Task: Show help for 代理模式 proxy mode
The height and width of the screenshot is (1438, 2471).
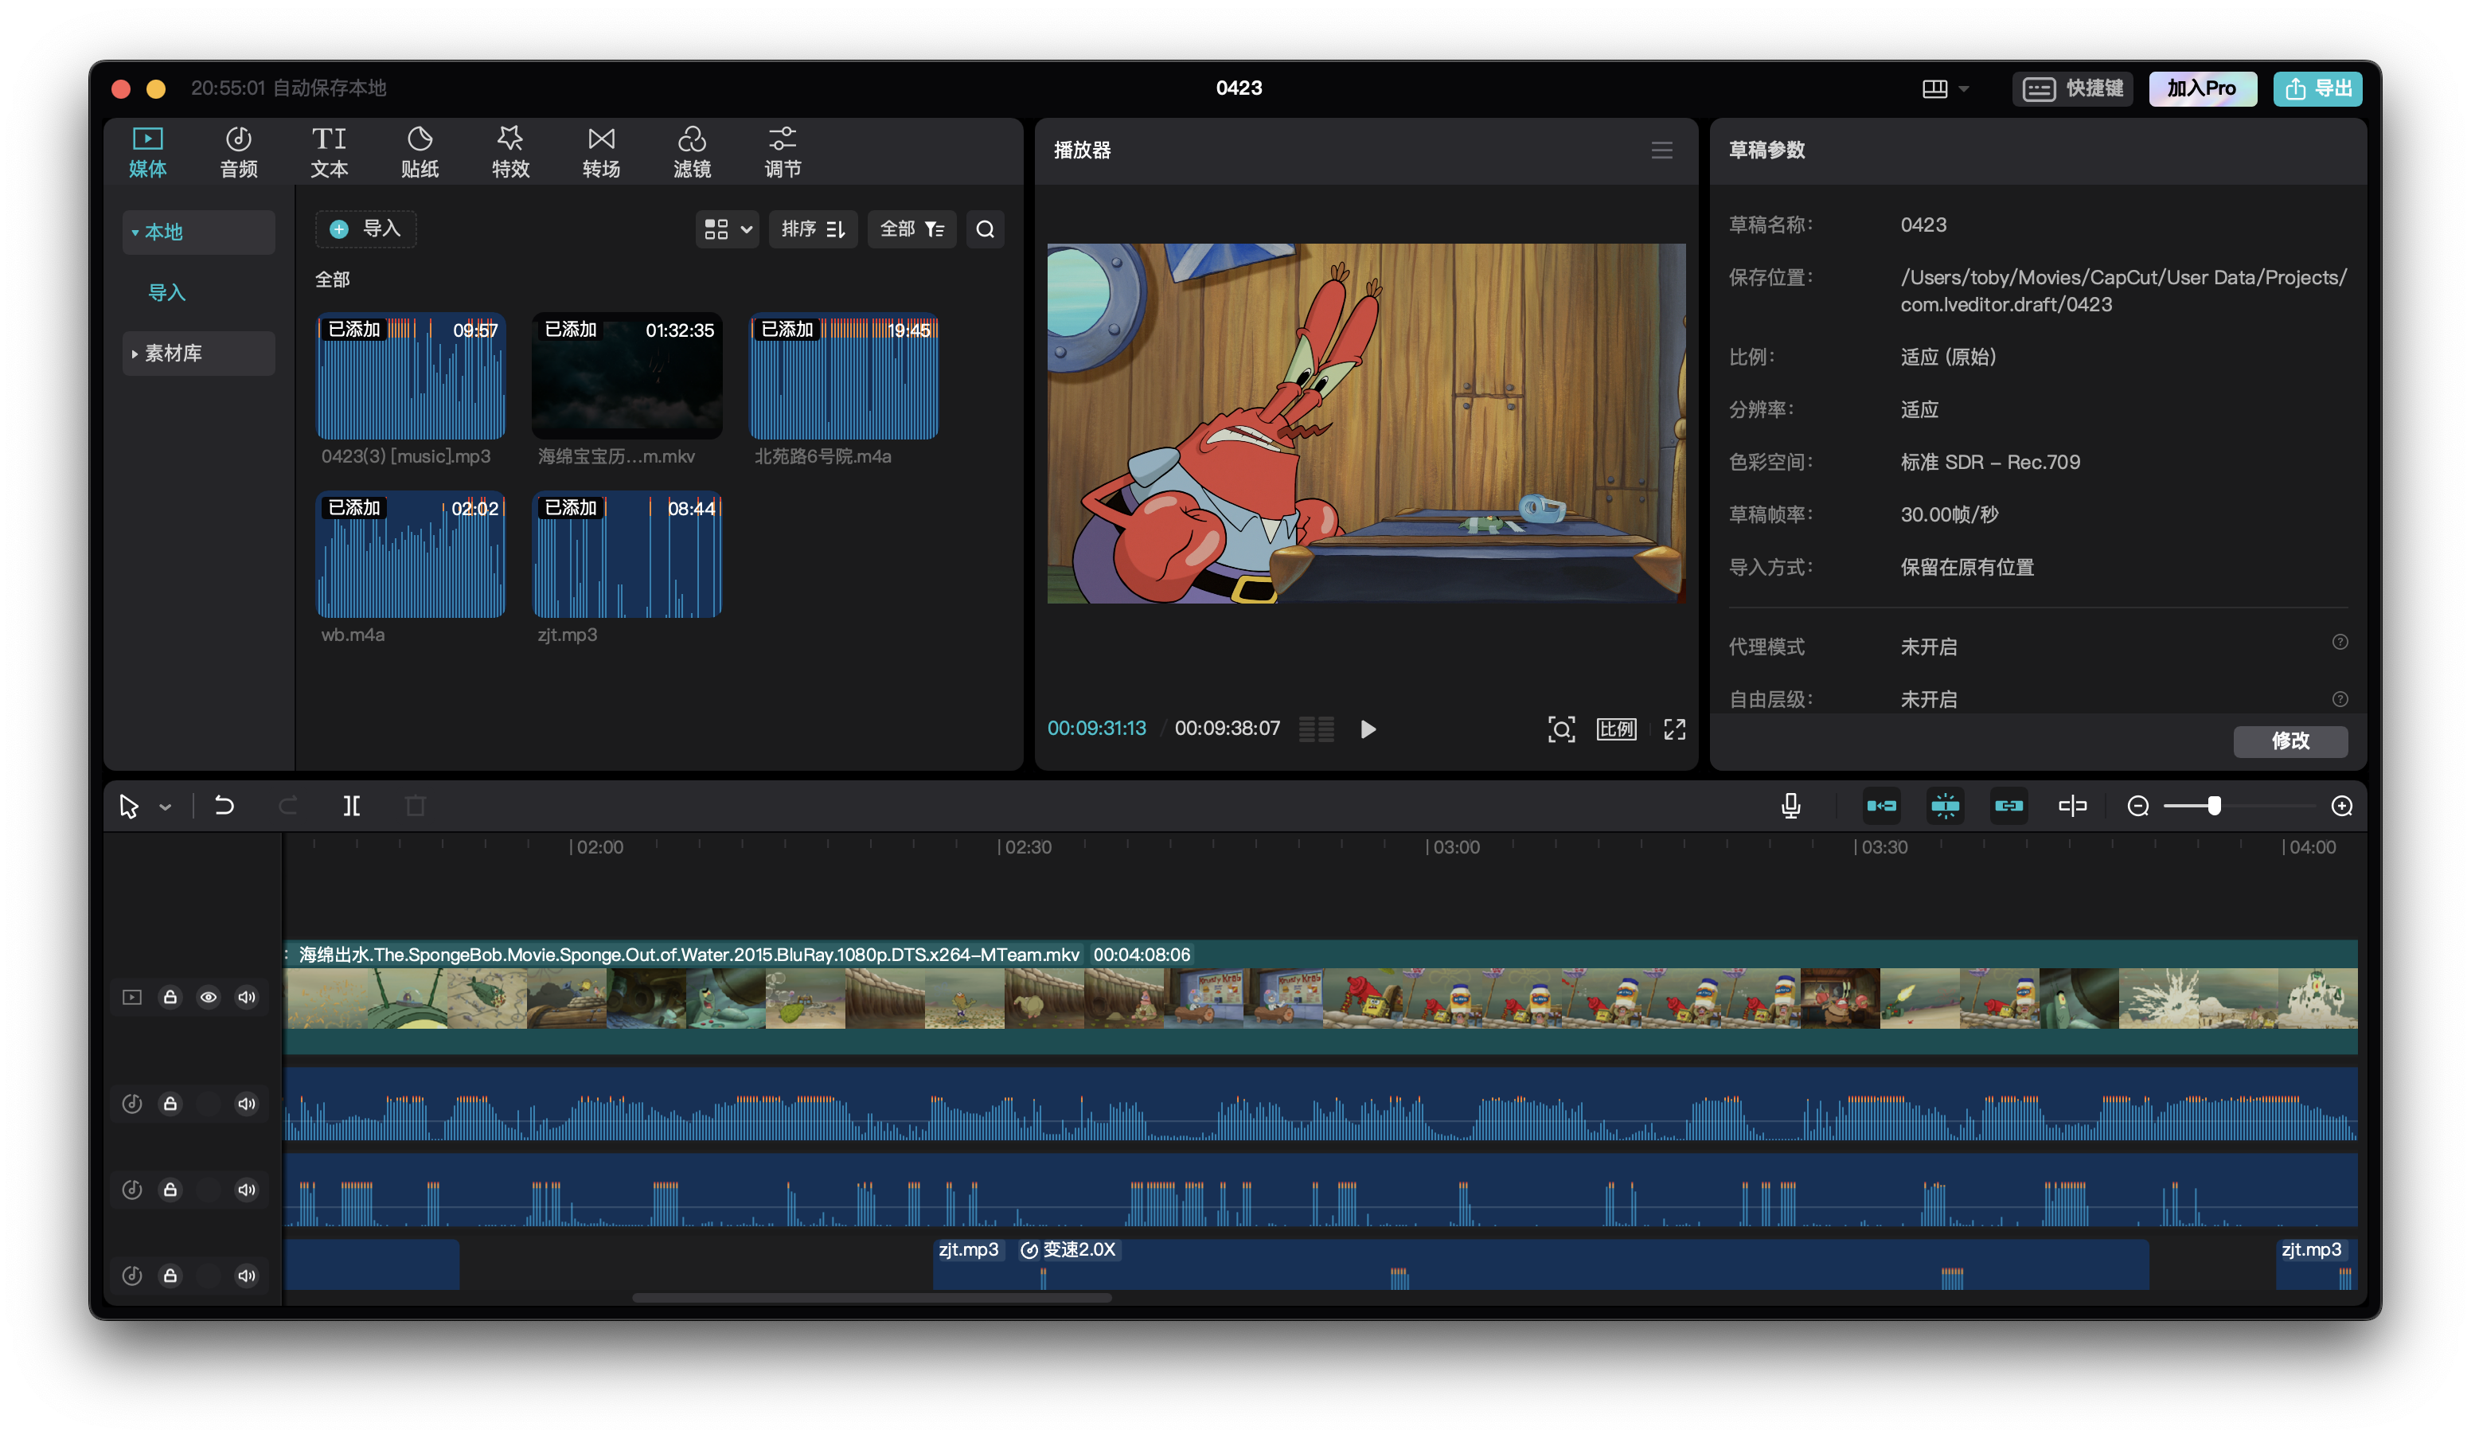Action: click(x=2340, y=642)
